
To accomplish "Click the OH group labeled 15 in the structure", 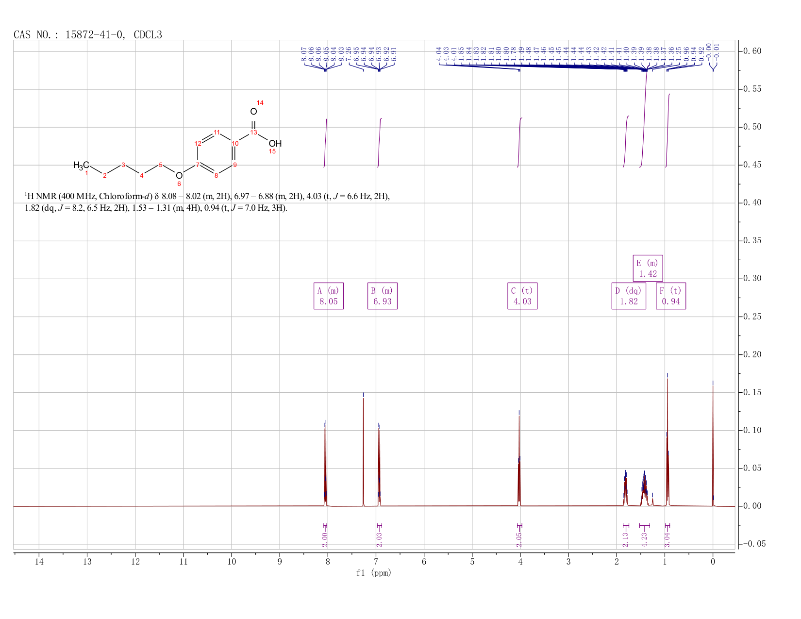I will (x=275, y=144).
